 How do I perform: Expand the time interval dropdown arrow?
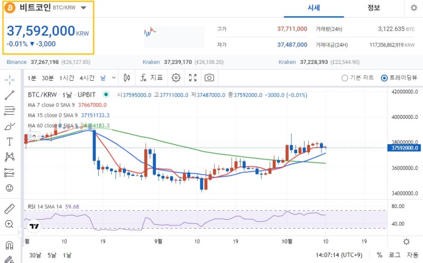[x=114, y=78]
